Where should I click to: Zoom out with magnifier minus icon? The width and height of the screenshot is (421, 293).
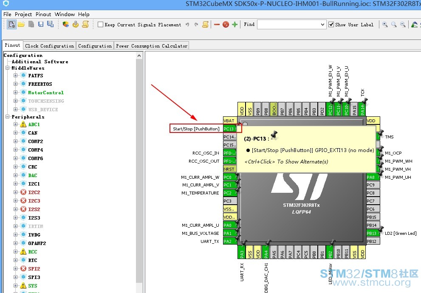(x=403, y=25)
